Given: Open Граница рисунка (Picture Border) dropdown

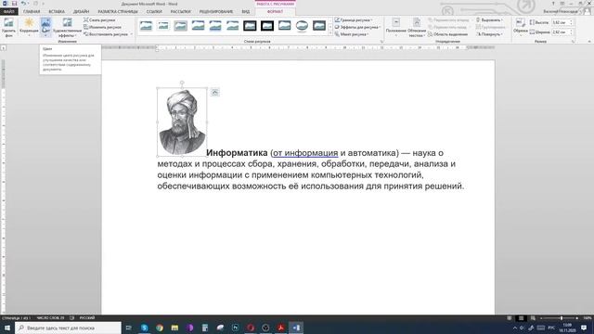Looking at the screenshot, I should 354,20.
